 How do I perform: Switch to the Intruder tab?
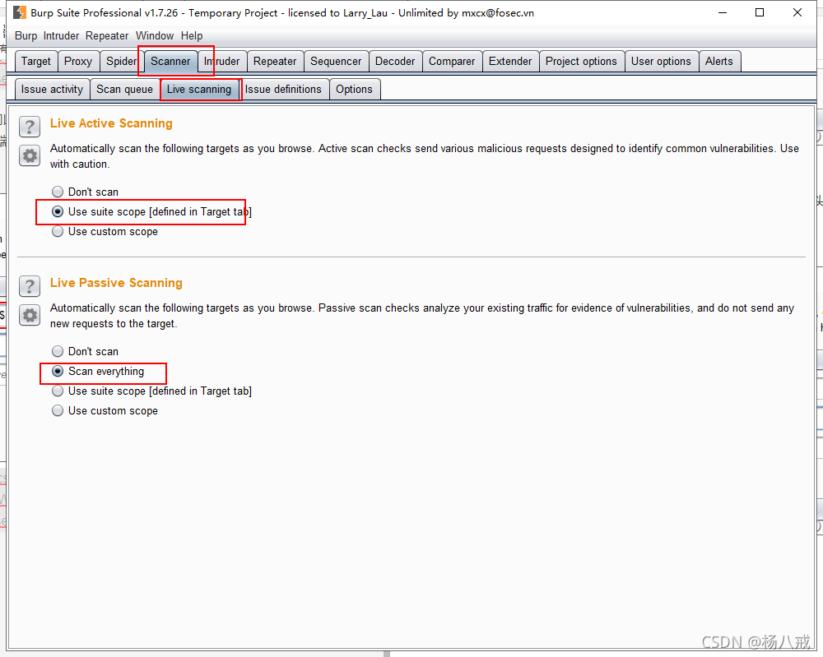click(x=222, y=62)
